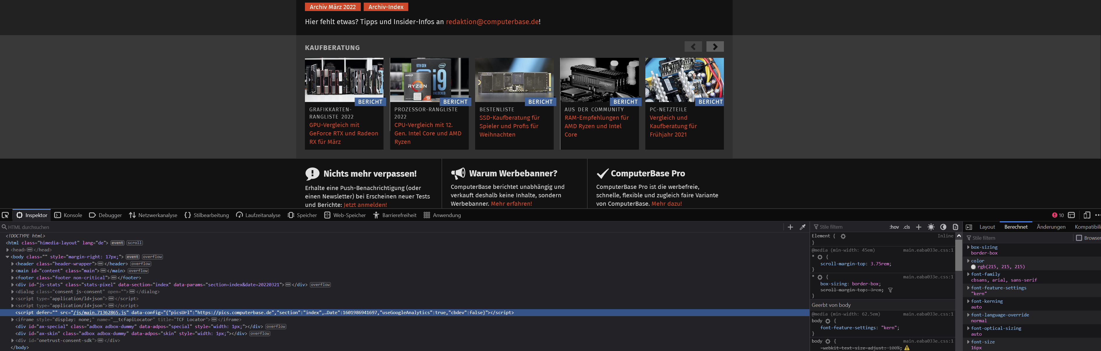Enable the Browser styles checkbox
Image resolution: width=1101 pixels, height=351 pixels.
click(1079, 238)
